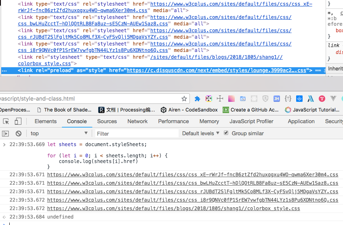
Task: Open the JH extension icon
Action: point(276,99)
